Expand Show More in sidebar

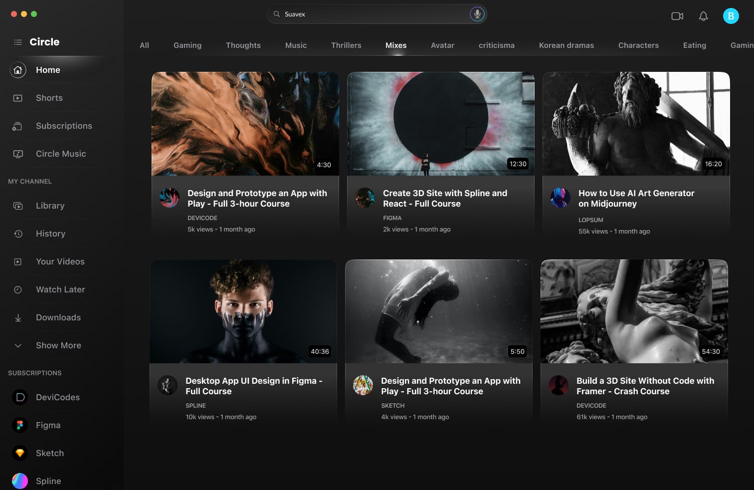click(x=58, y=345)
